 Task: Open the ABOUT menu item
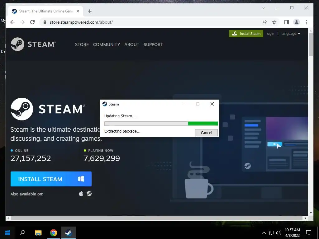[132, 45]
